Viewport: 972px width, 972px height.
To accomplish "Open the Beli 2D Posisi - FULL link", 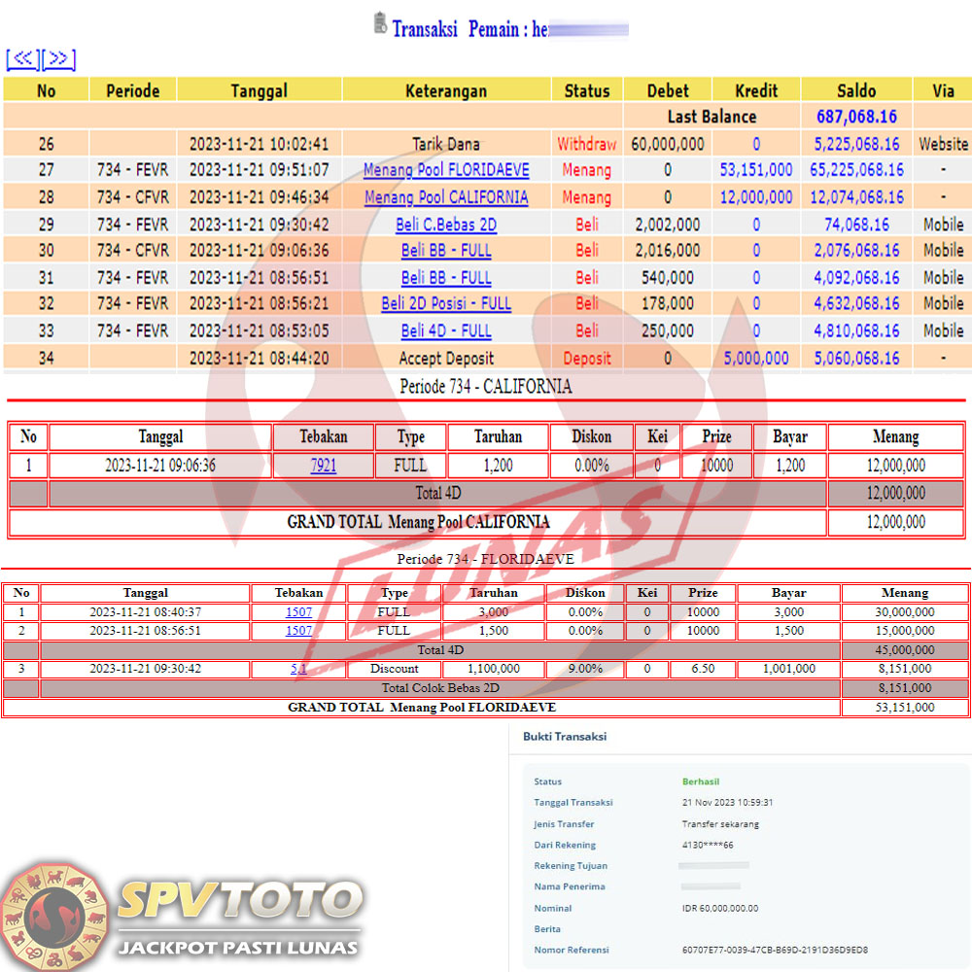I will pyautogui.click(x=446, y=303).
